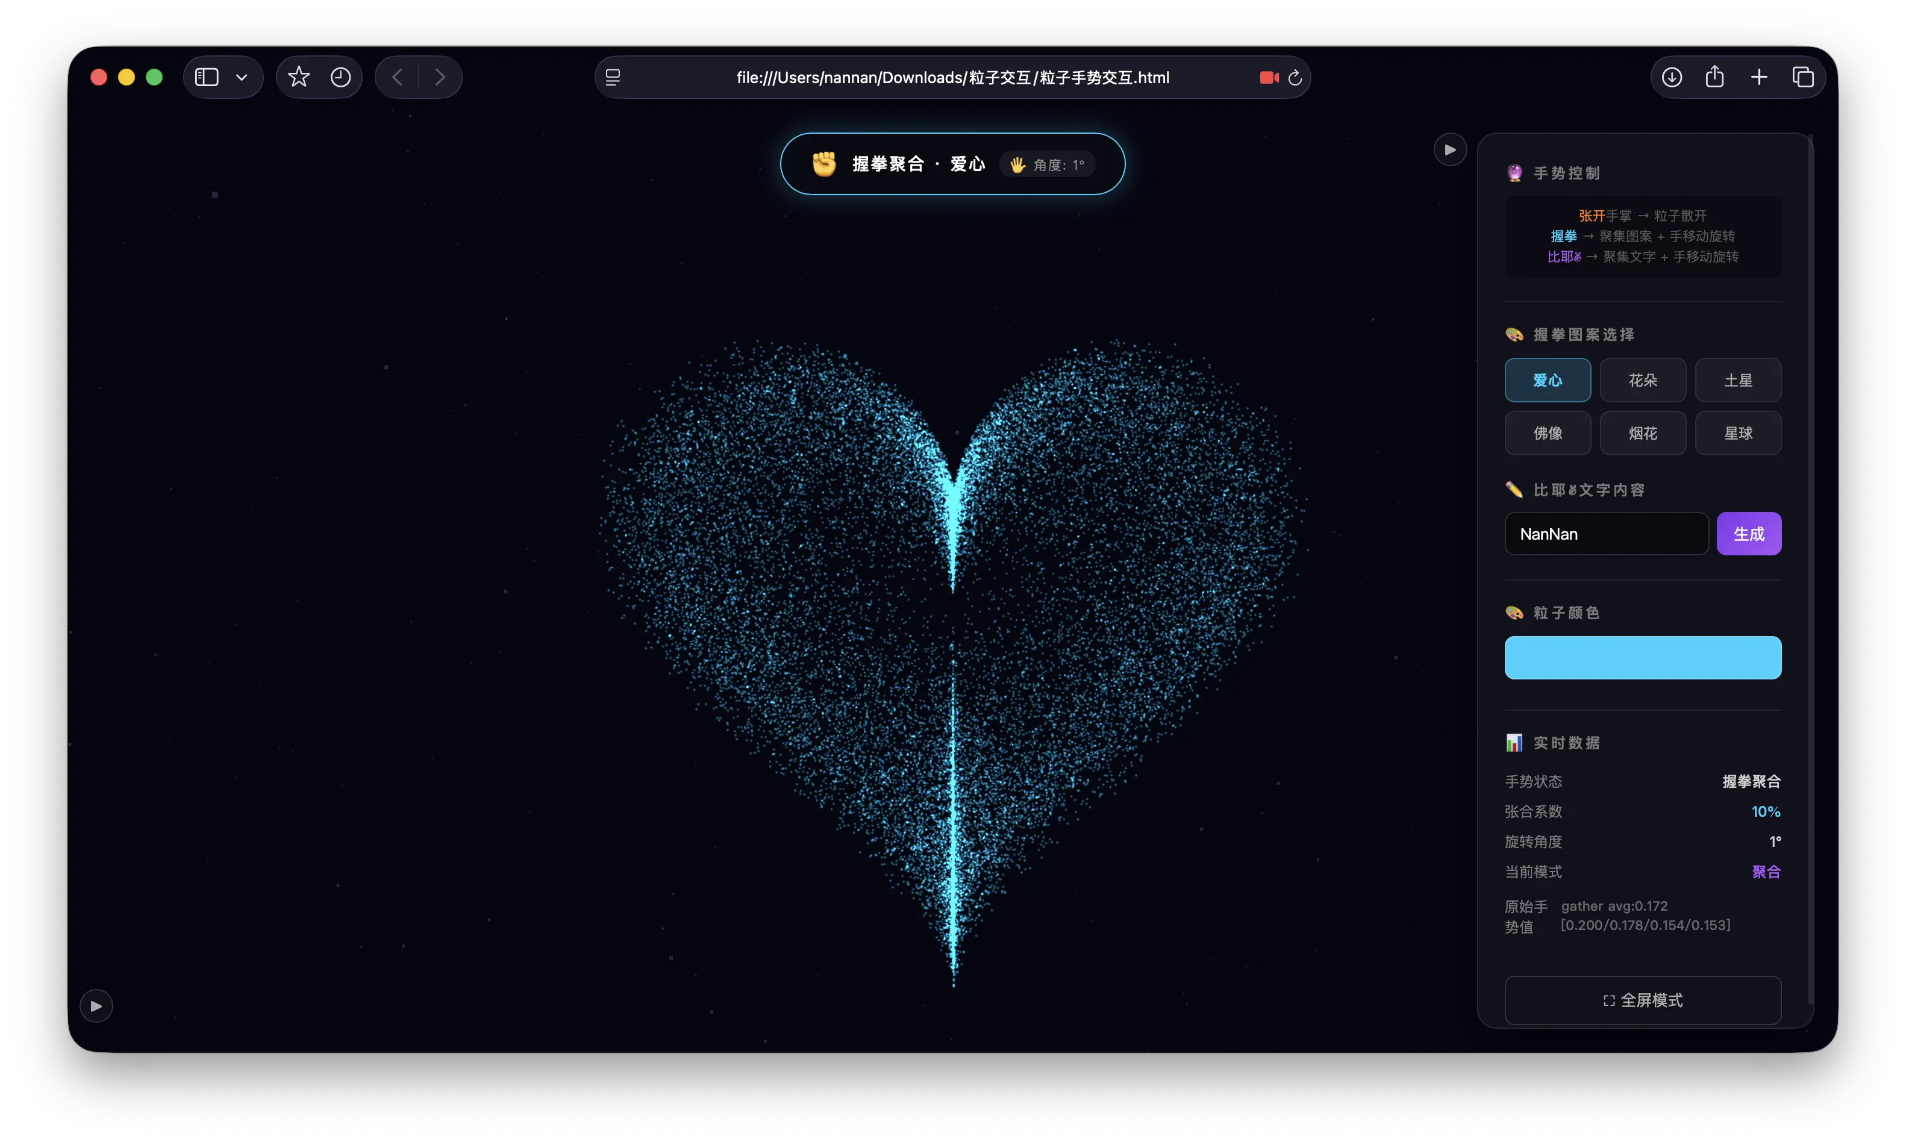Select the 爱心 heart pattern
Screen dimensions: 1906x1142
coord(1548,380)
